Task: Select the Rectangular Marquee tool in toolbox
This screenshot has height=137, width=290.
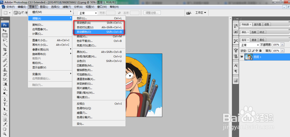Action: point(5,35)
